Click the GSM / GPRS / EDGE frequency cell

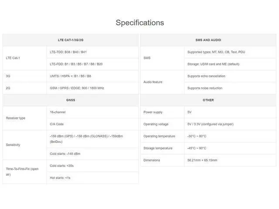(x=92, y=88)
